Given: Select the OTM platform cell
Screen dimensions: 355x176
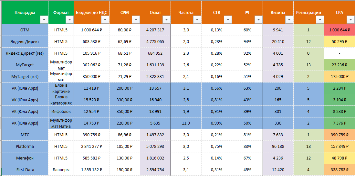Looking at the screenshot, I should (x=25, y=30).
